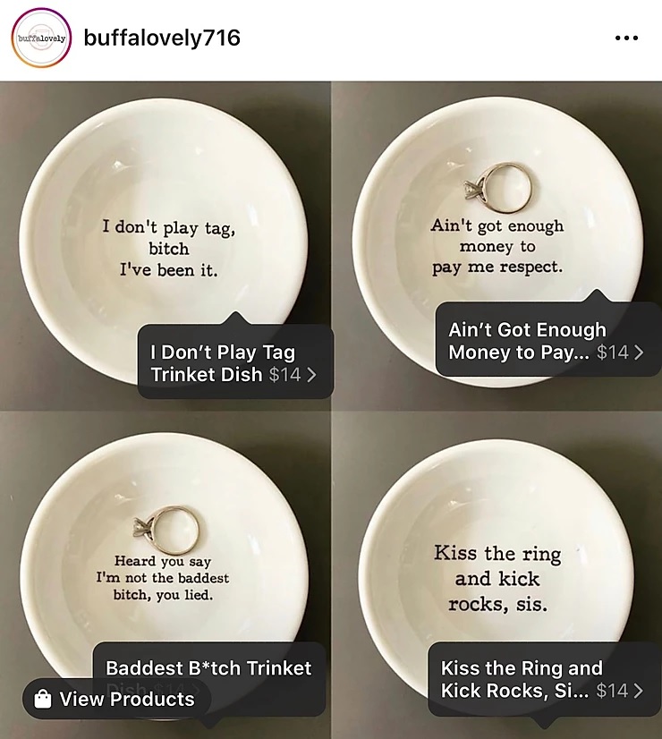
Task: Open the buffalovely716 username link
Action: tap(162, 38)
